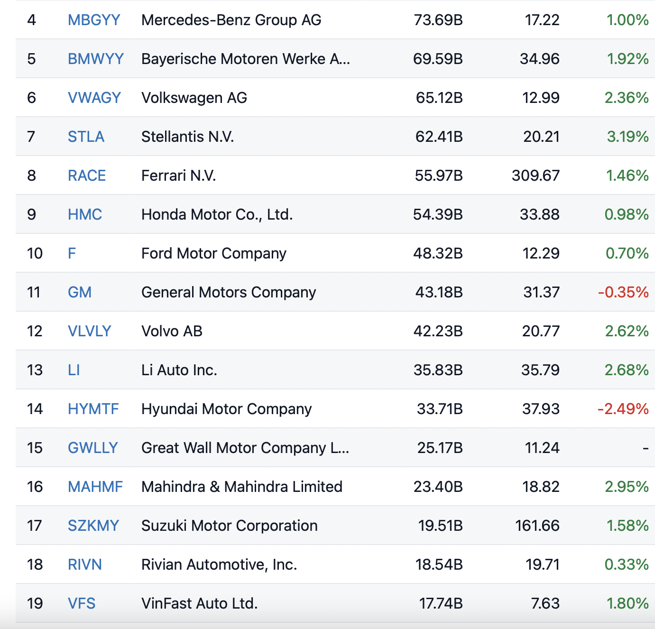
Task: Select the Ferrari 309.67 stock price cell
Action: 535,176
